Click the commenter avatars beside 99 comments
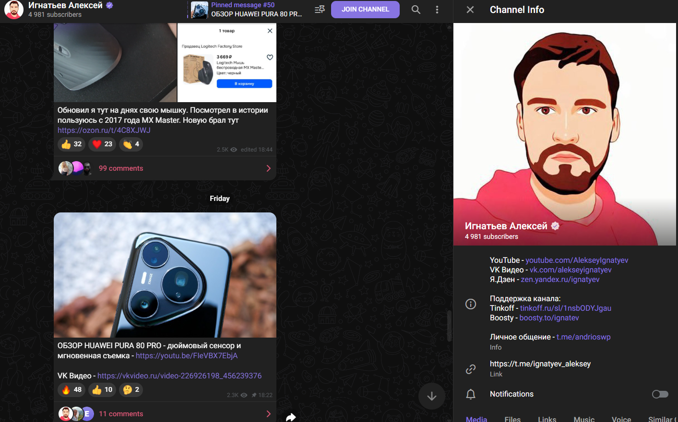 click(75, 168)
